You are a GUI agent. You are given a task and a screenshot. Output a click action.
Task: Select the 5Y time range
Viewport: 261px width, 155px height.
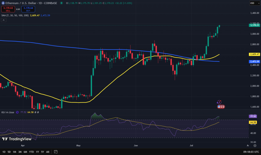tap(43, 152)
